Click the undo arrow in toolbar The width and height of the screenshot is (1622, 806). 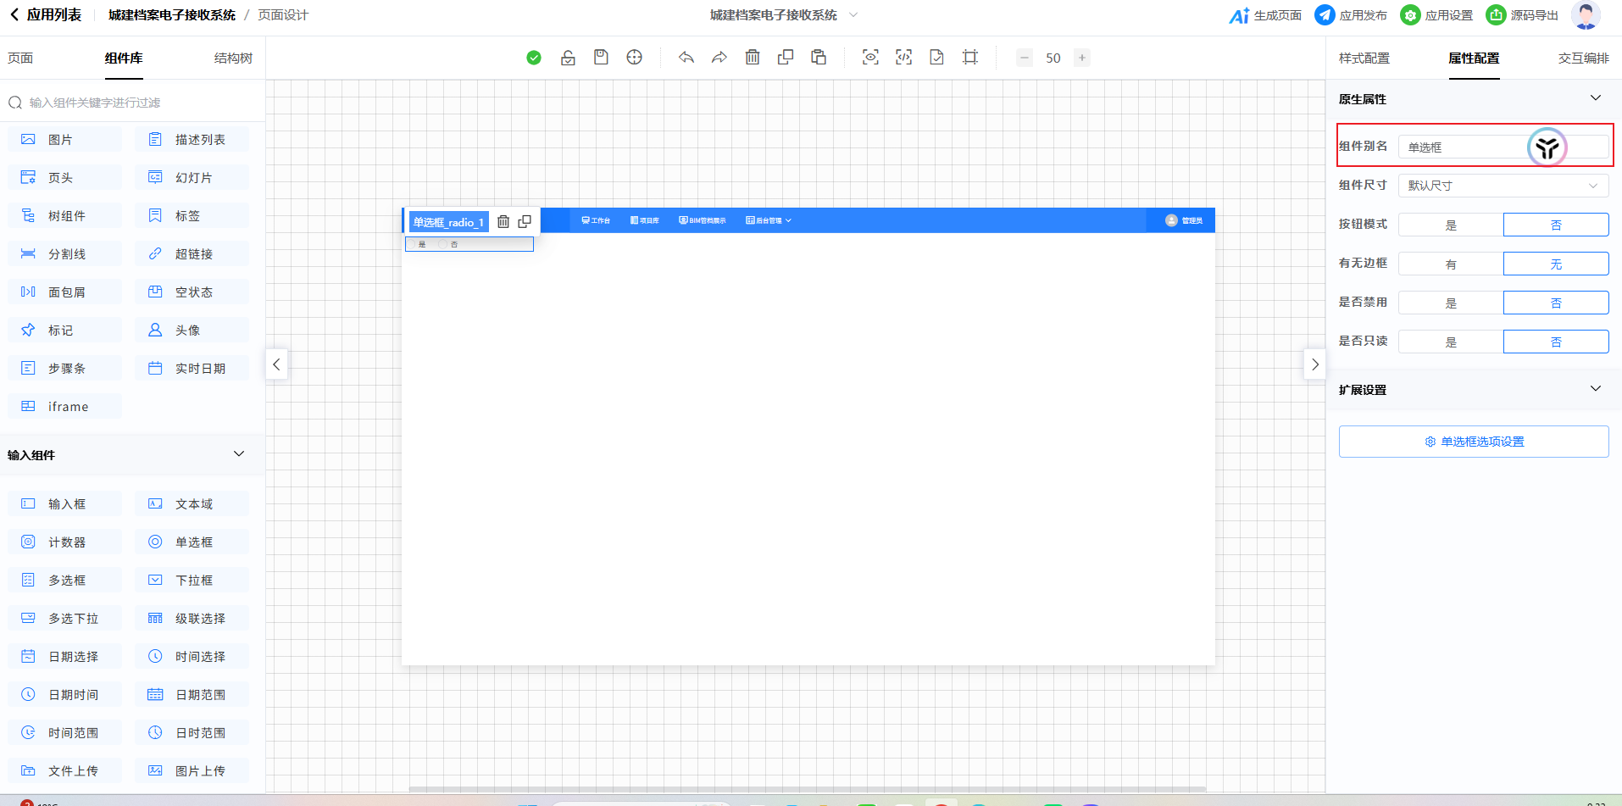686,58
